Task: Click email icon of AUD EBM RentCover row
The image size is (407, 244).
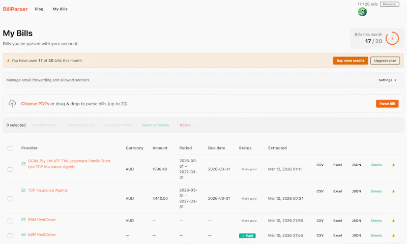Action: coord(23,220)
